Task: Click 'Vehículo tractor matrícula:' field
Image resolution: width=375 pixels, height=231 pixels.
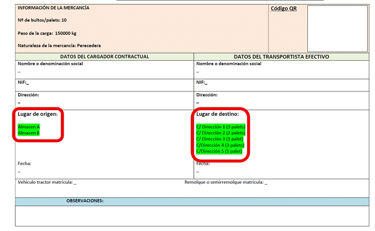Action: 47,182
